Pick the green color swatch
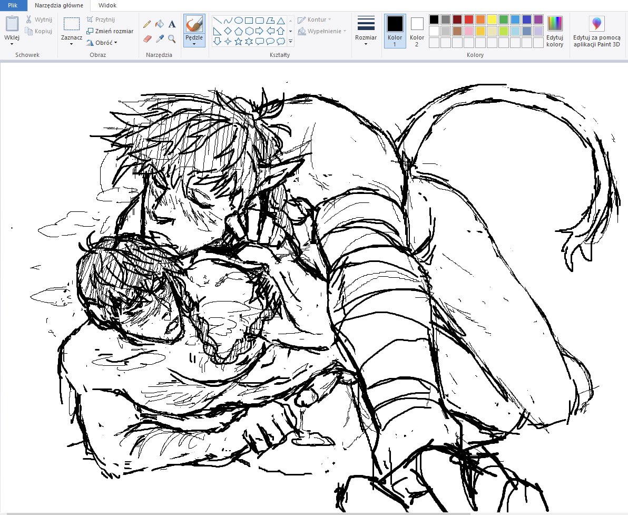The image size is (628, 515). point(504,19)
